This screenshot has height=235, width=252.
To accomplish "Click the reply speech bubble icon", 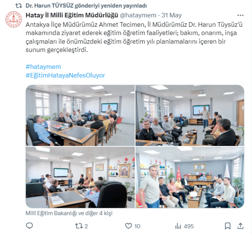I will click(29, 226).
